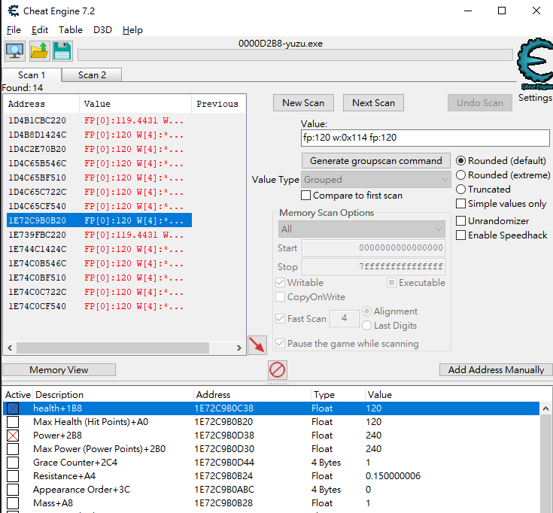Toggle active box for health+1B8

(x=13, y=408)
